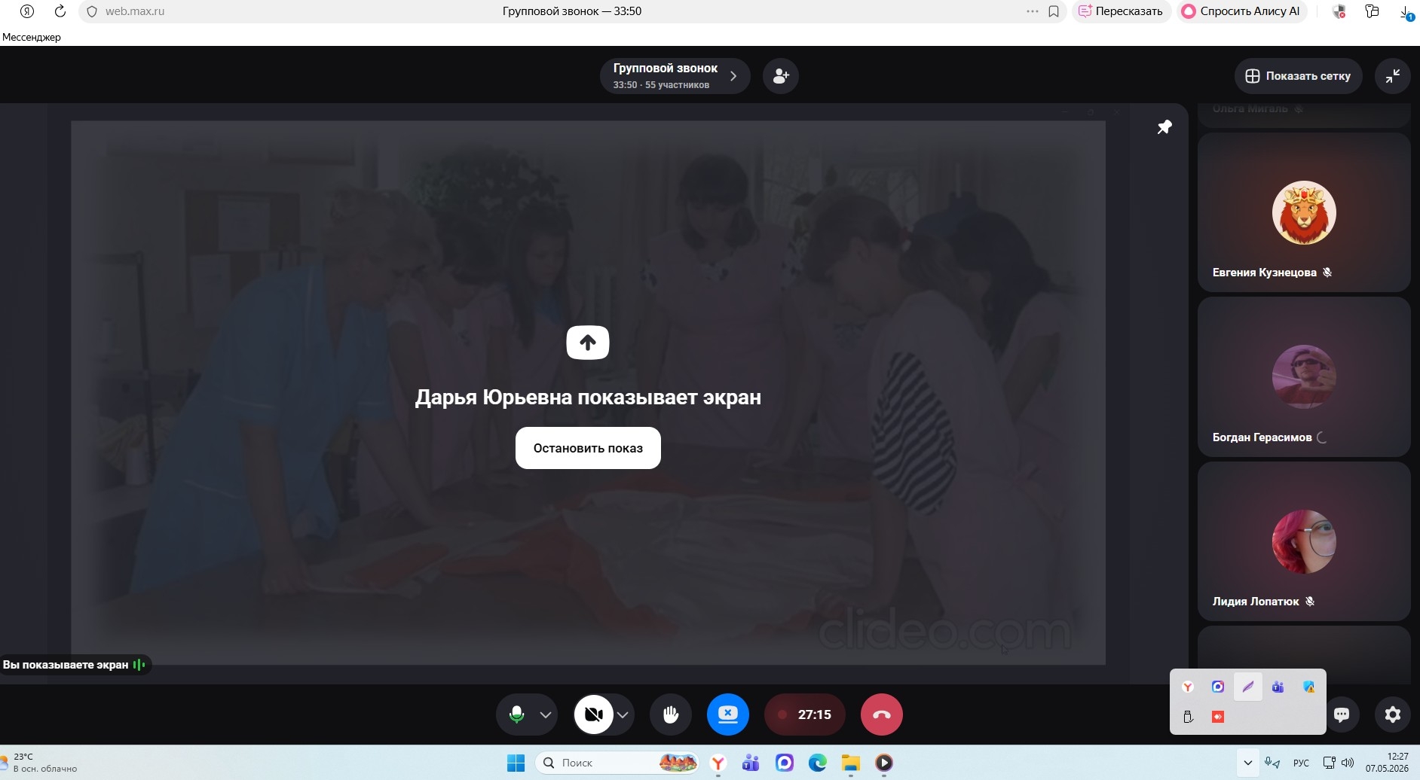This screenshot has height=780, width=1420.
Task: Open the media player taskbar icon
Action: [x=884, y=763]
